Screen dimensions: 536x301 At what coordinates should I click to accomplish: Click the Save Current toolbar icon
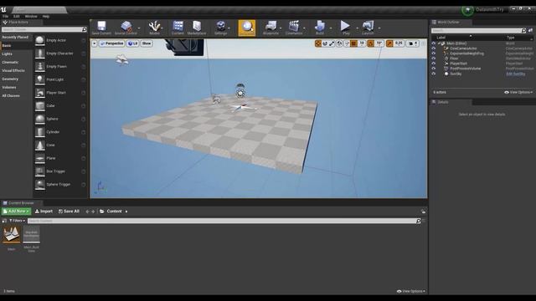pyautogui.click(x=101, y=28)
